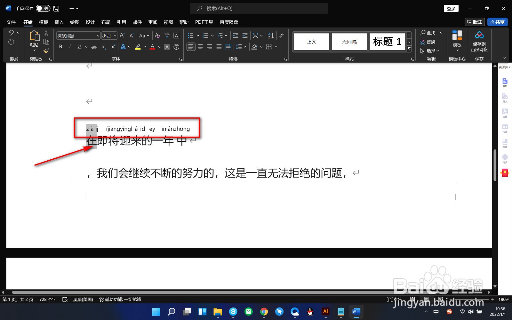512x320 pixels.
Task: Open the Change Case Aa dropdown
Action: click(144, 36)
